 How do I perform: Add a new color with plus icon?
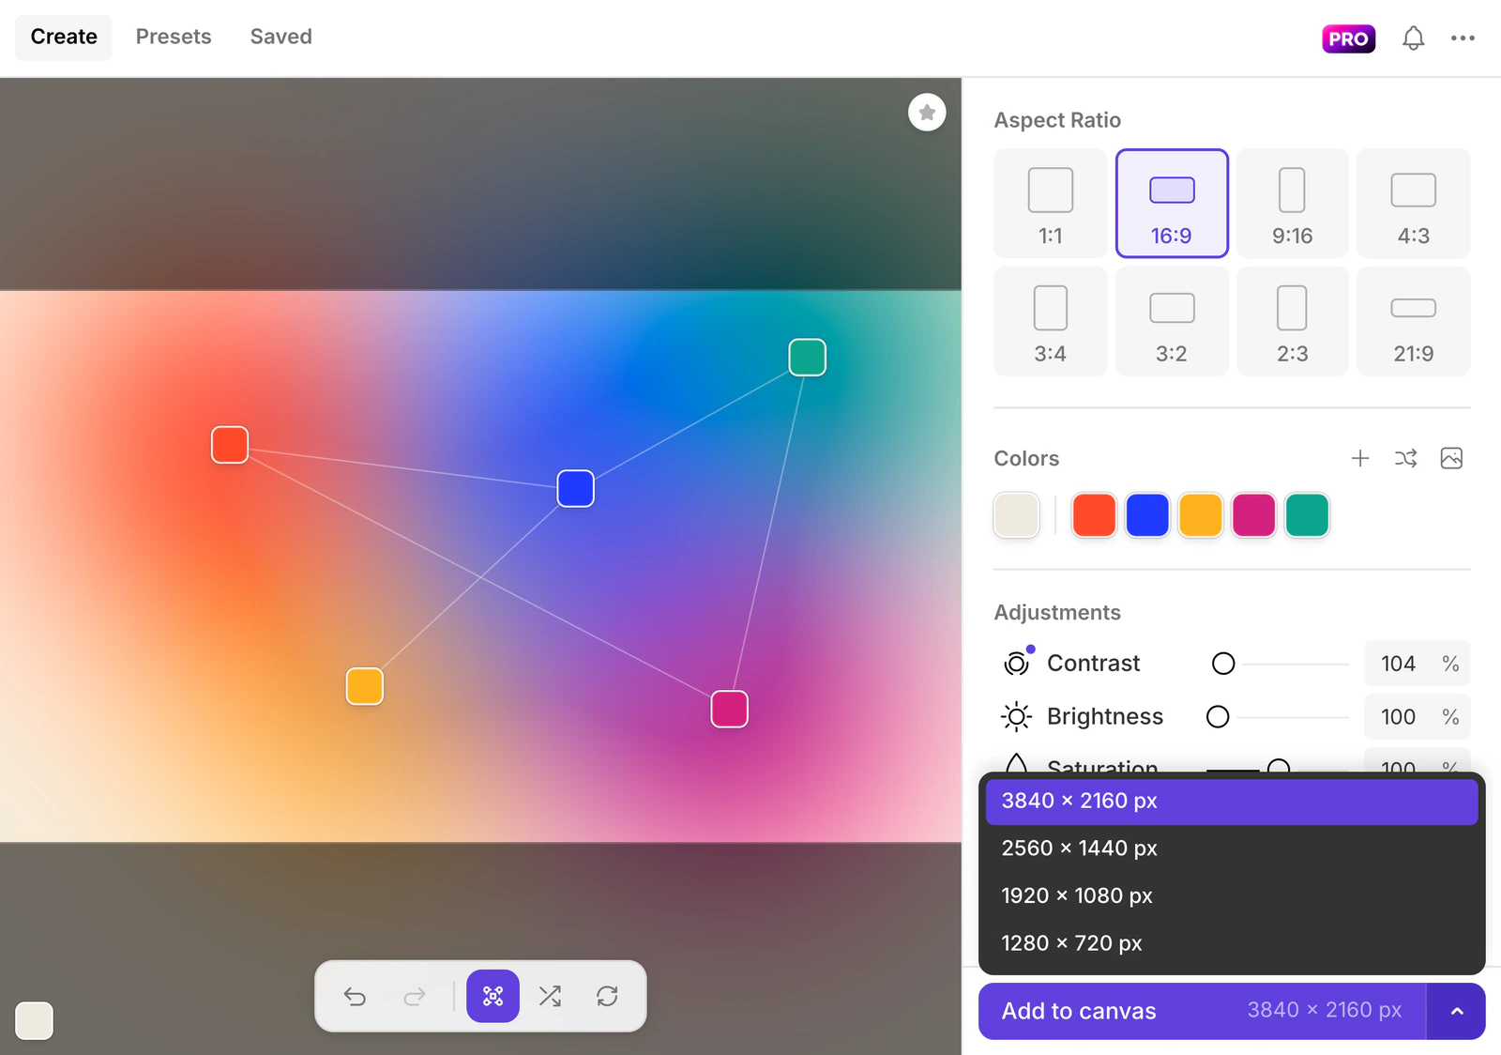point(1360,458)
